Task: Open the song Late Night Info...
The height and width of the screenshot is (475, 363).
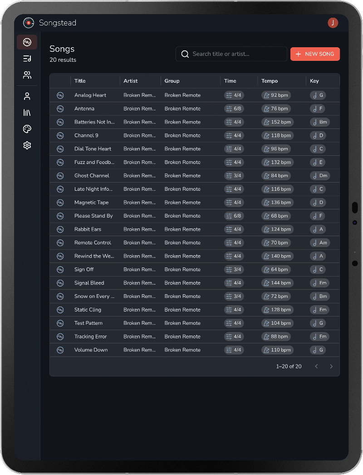Action: [93, 189]
